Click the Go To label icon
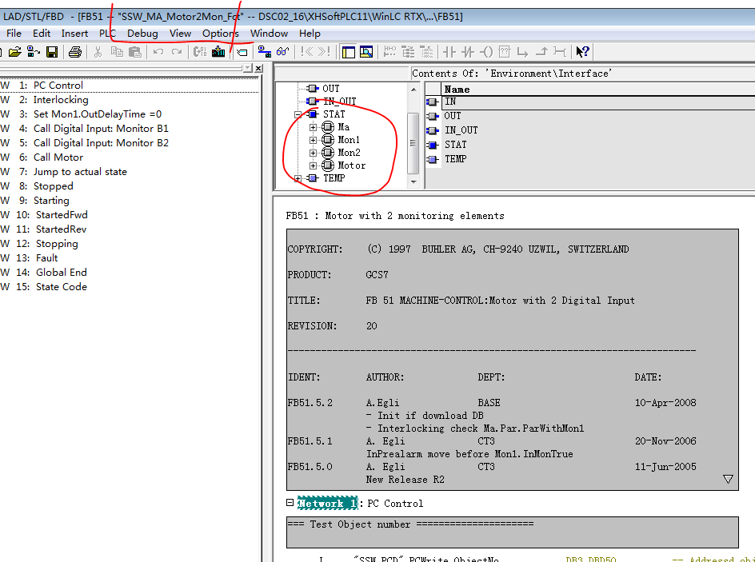 (x=242, y=52)
